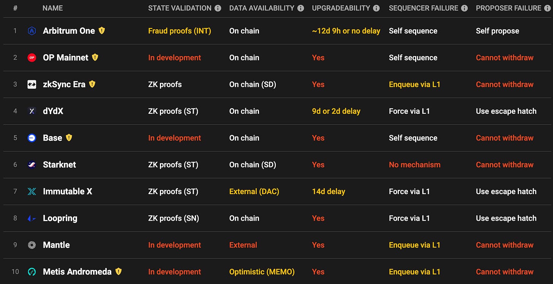Click the 'Fraud proofs (INT)' cell
The height and width of the screenshot is (284, 553).
tap(180, 31)
